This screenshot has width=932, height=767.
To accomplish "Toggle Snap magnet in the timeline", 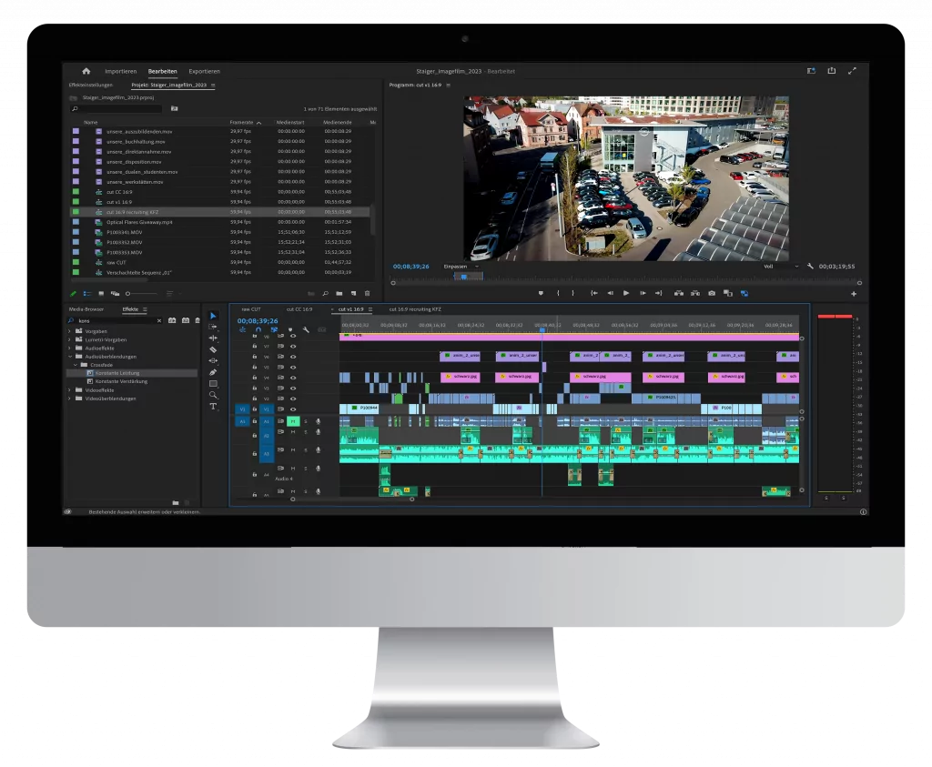I will [x=258, y=329].
